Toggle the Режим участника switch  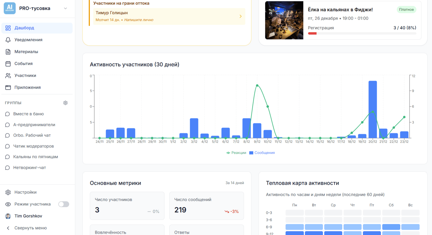coord(64,204)
